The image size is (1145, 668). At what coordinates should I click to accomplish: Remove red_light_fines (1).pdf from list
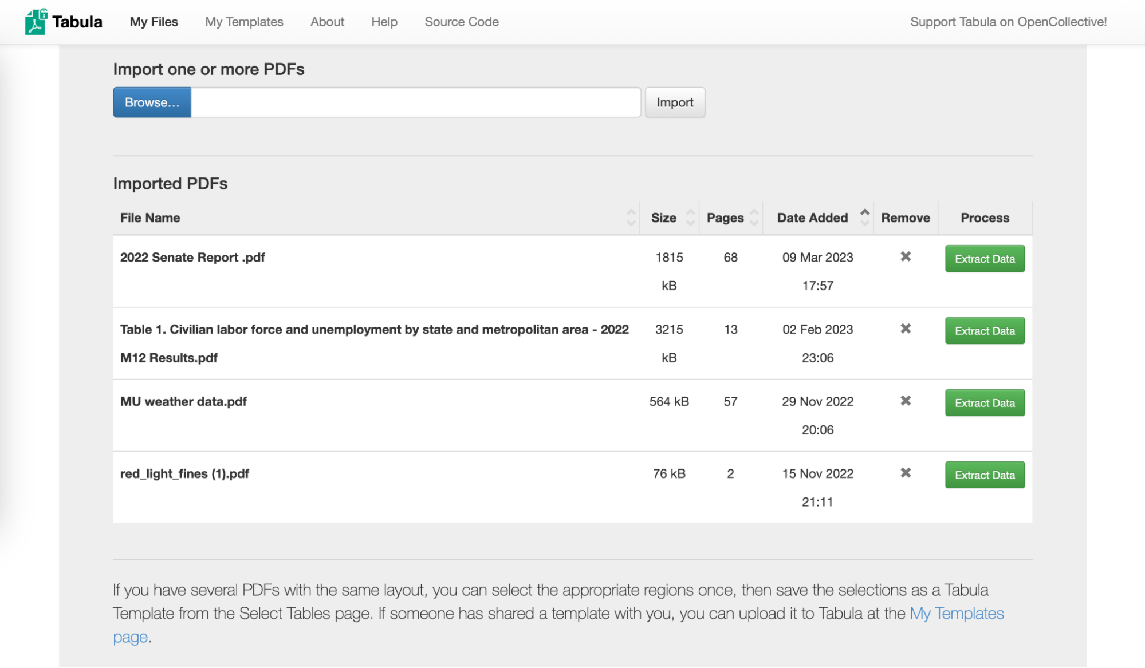point(905,473)
